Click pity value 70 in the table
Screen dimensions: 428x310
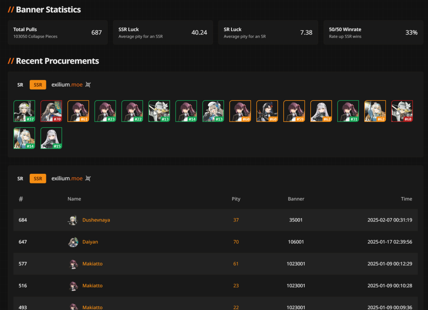coord(236,242)
